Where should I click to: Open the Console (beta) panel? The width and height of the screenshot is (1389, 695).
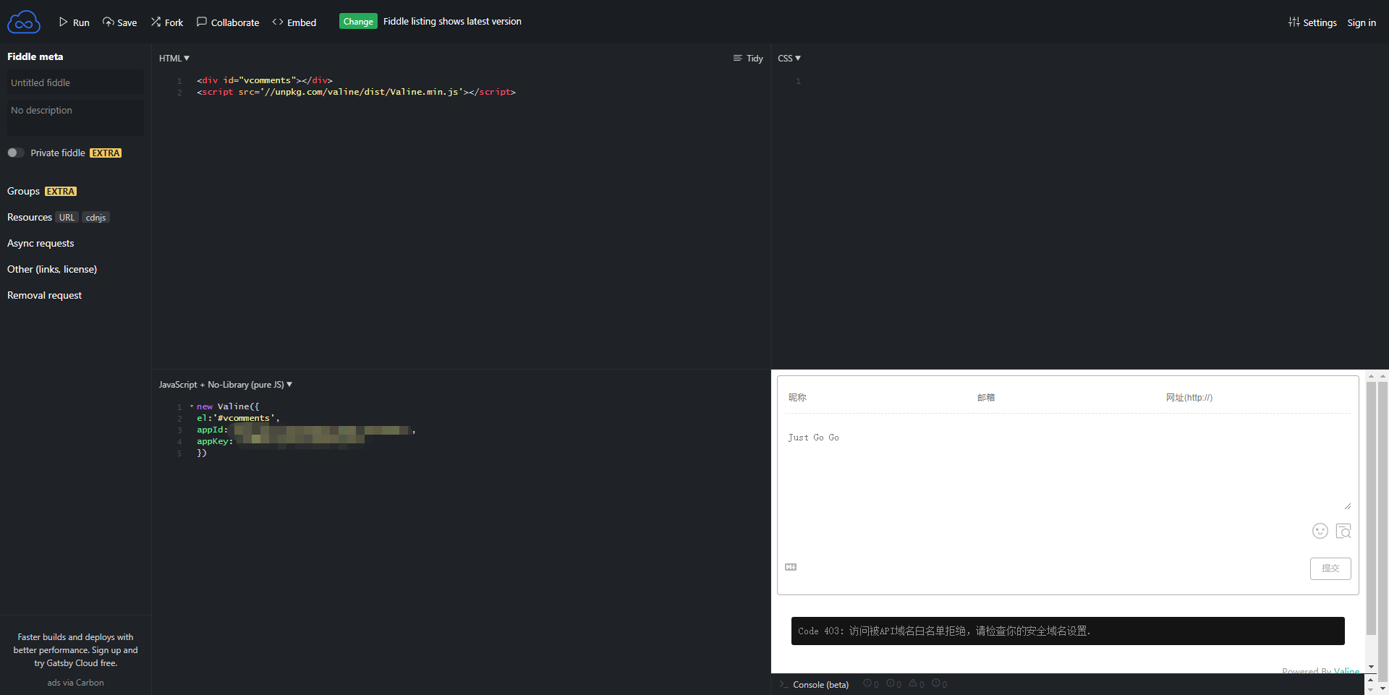click(x=814, y=684)
